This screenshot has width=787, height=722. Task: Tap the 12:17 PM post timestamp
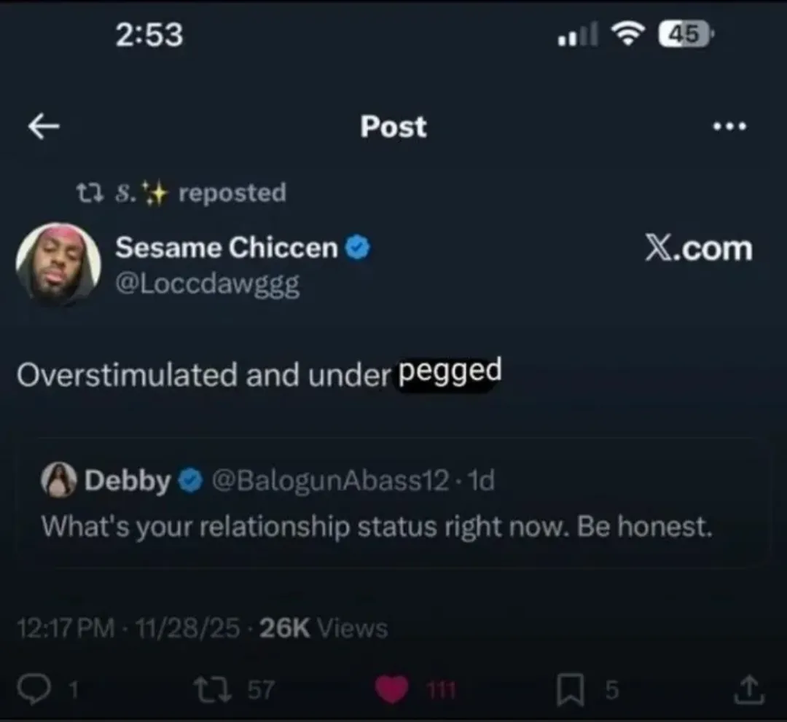(66, 628)
